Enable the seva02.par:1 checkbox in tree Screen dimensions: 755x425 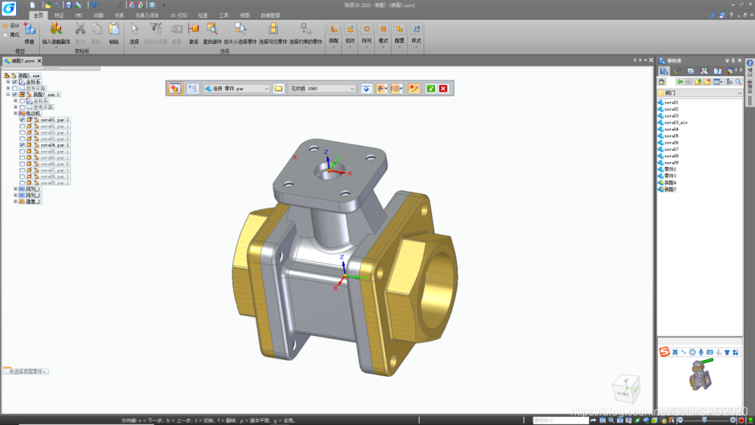[22, 126]
